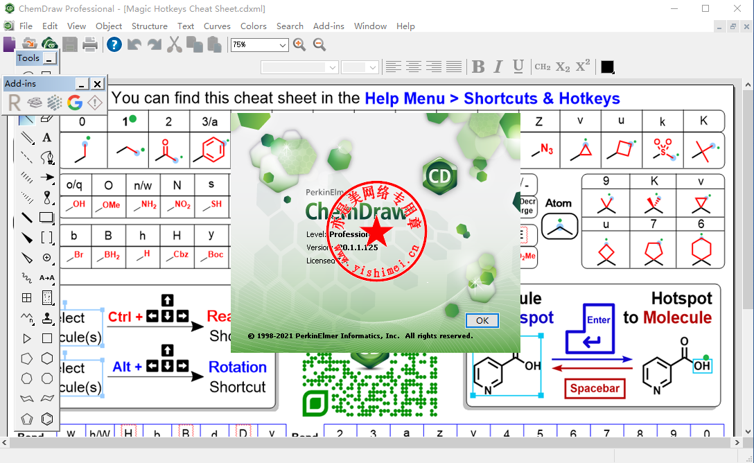Select the benzene ring tool
754x463 pixels.
(46, 419)
